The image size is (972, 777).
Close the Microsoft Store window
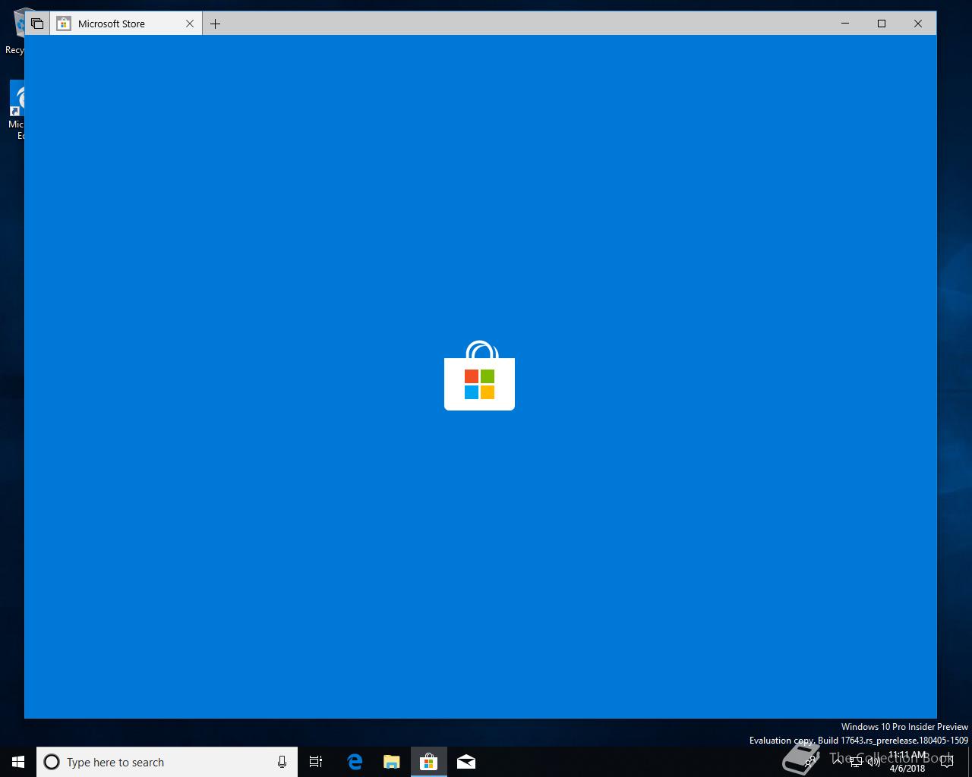click(918, 24)
